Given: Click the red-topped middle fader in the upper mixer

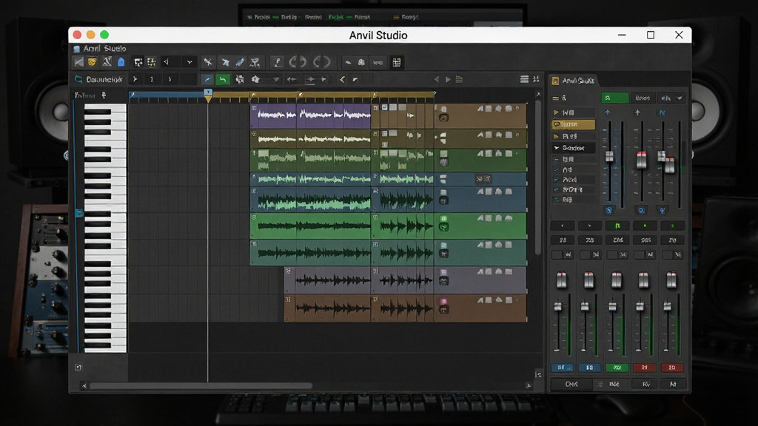Looking at the screenshot, I should (641, 160).
